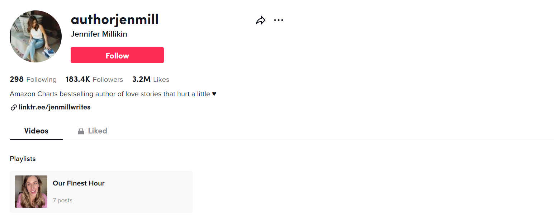Click the Jennifer Millikin display name
The width and height of the screenshot is (554, 216).
coord(99,34)
